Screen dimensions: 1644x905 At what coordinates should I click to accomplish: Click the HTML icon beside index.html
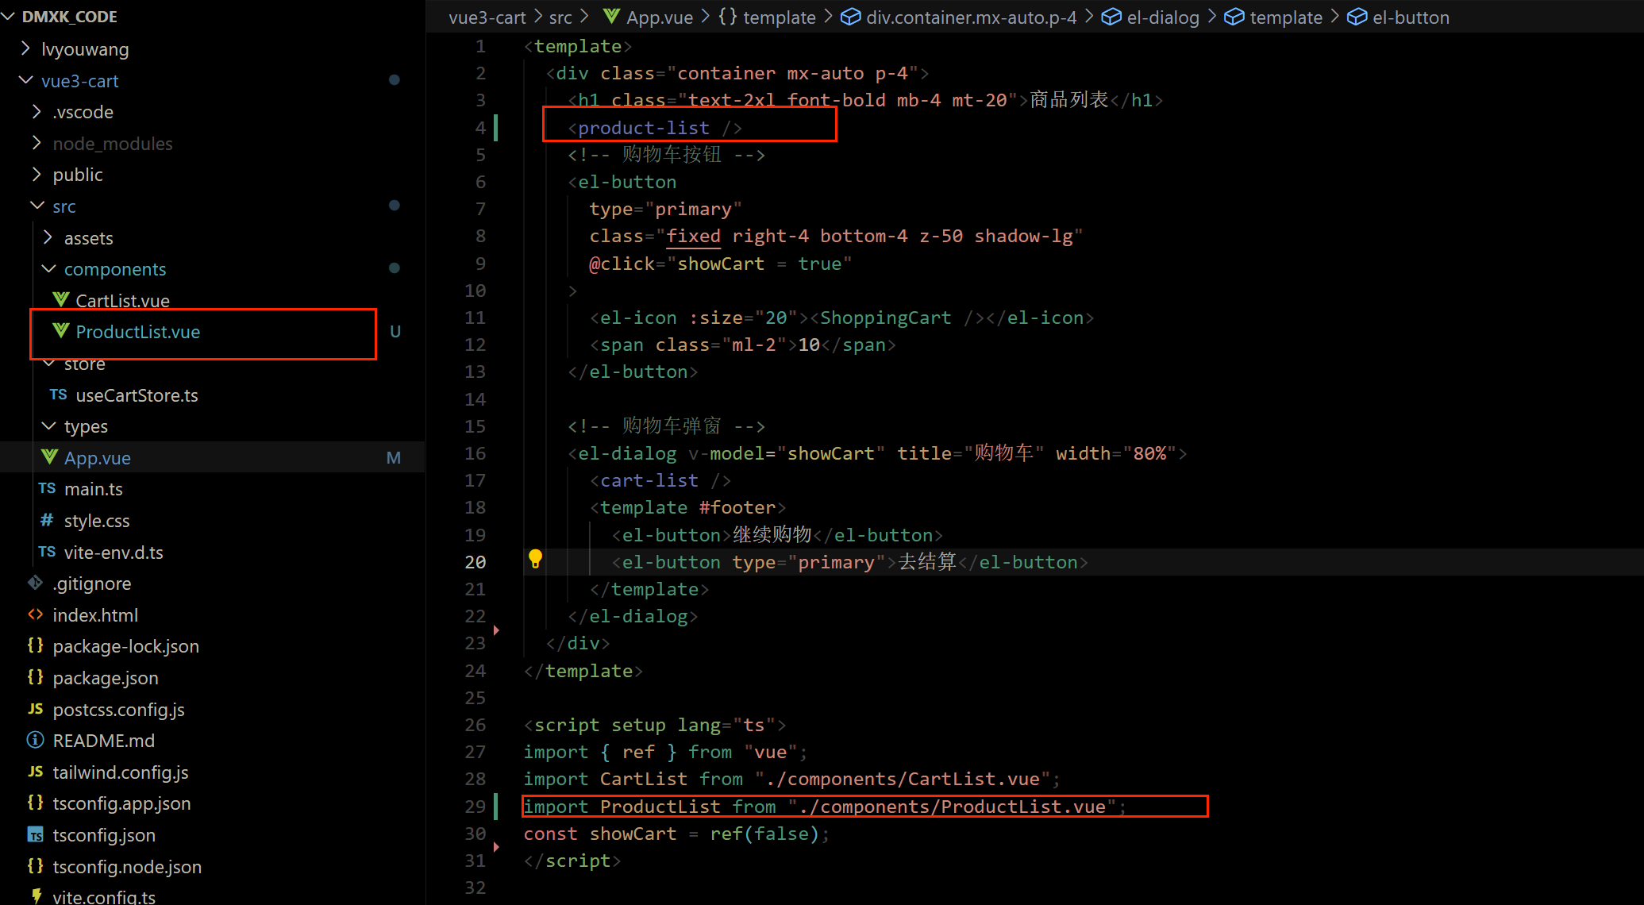click(35, 614)
